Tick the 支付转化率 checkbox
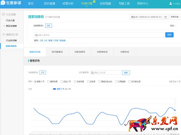The image size is (181, 135). point(130,81)
